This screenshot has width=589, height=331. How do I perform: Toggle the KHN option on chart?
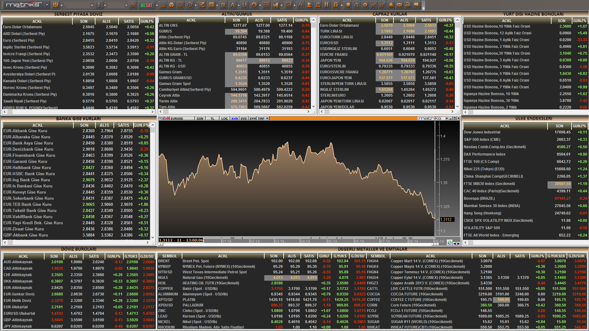(x=234, y=119)
